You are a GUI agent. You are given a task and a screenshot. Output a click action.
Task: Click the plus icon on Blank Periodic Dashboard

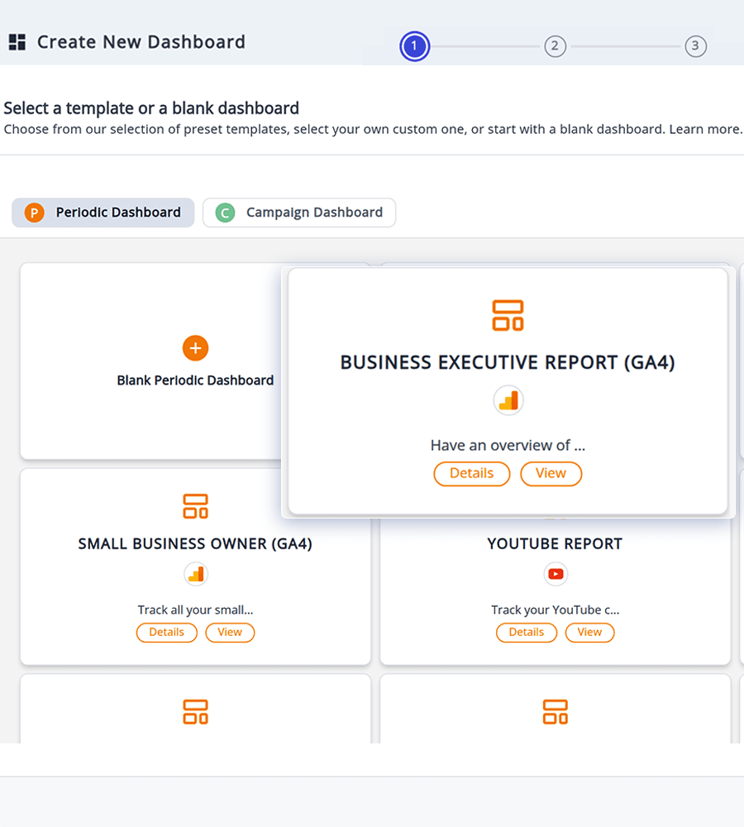pos(195,348)
